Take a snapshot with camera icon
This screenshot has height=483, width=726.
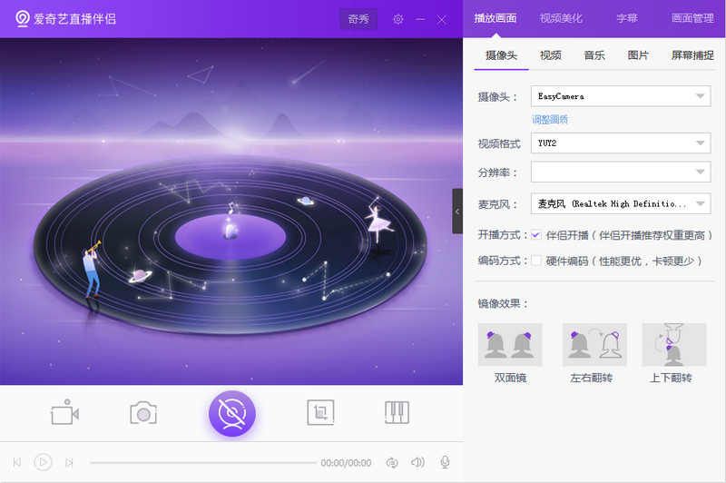[143, 412]
